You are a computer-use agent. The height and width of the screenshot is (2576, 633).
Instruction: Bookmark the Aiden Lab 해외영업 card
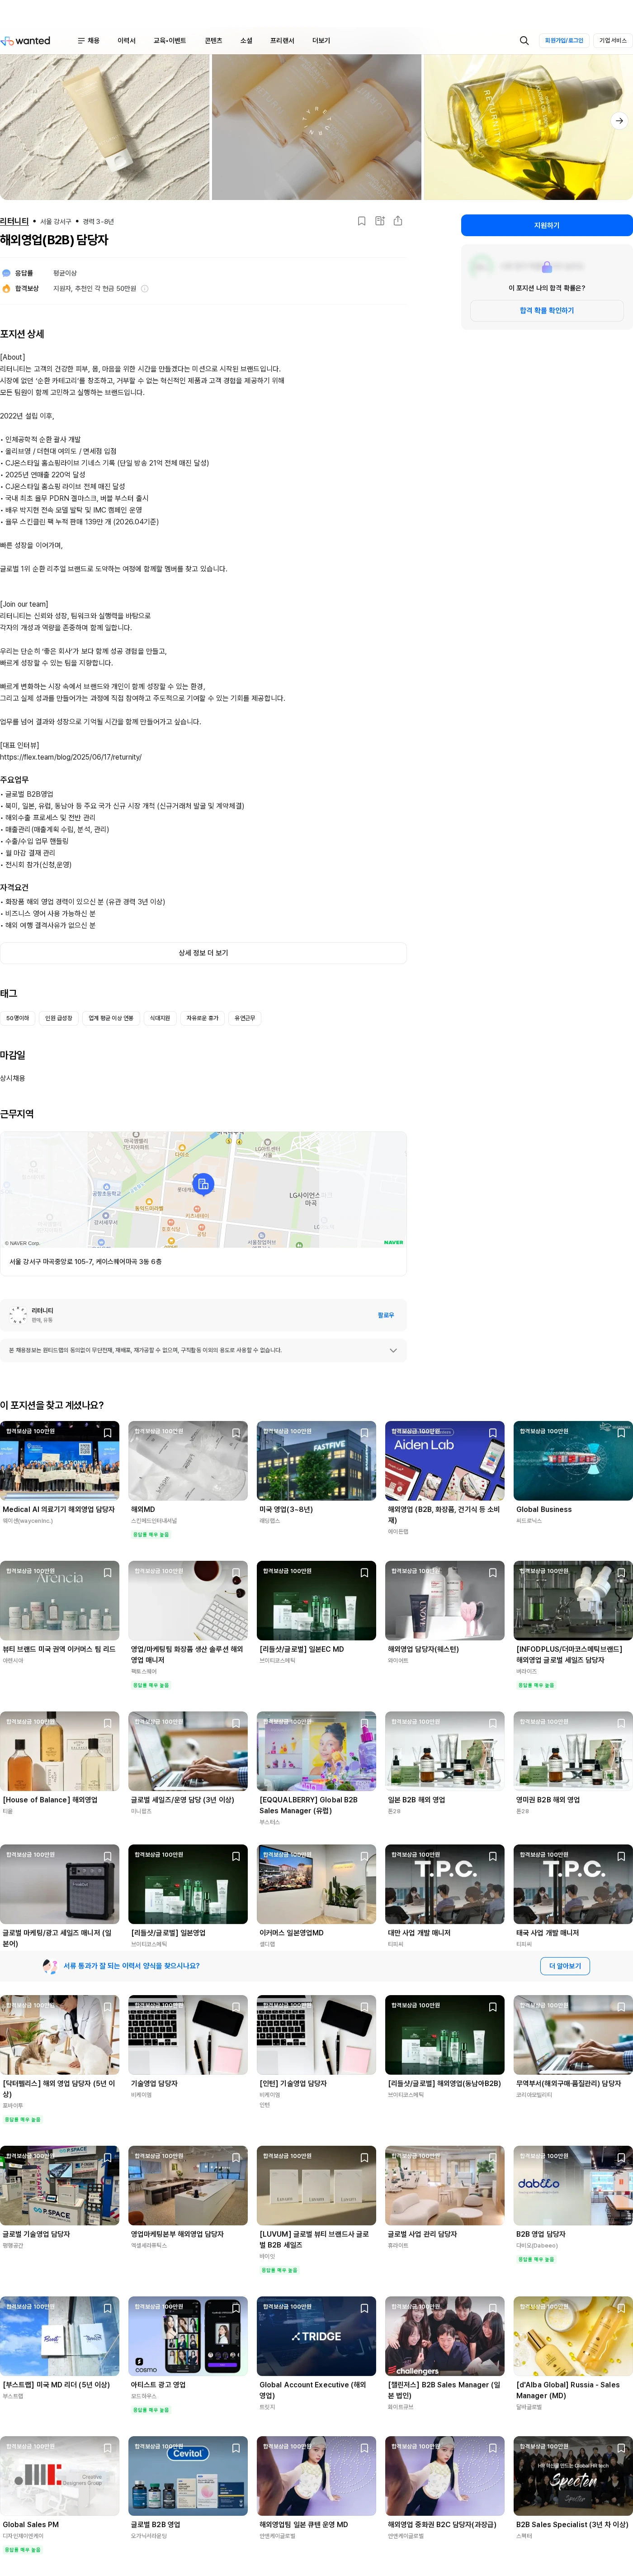493,1433
